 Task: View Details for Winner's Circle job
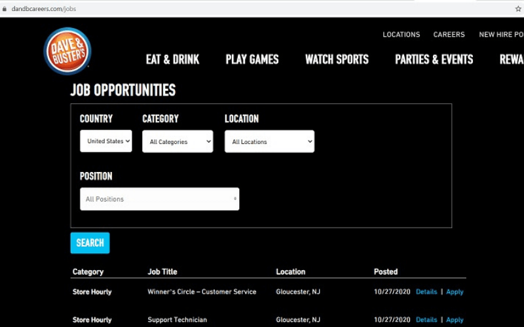coord(426,292)
